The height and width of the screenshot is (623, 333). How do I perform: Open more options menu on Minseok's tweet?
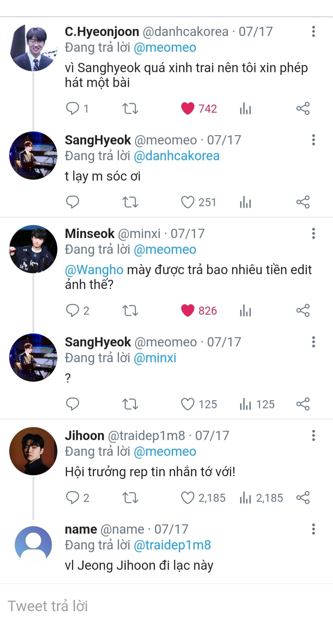(313, 233)
